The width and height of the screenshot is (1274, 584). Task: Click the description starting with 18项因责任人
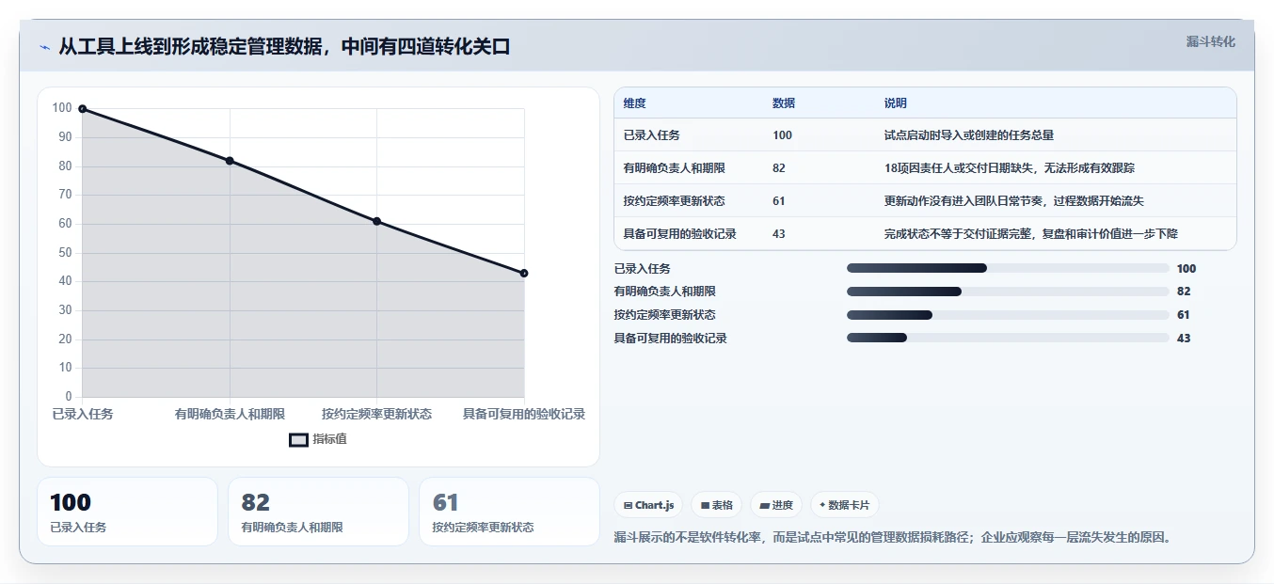1009,168
